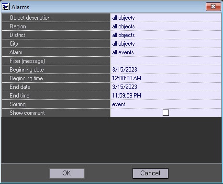
Task: Edit the Beginning time 12:00:00 AM value
Action: click(x=166, y=78)
